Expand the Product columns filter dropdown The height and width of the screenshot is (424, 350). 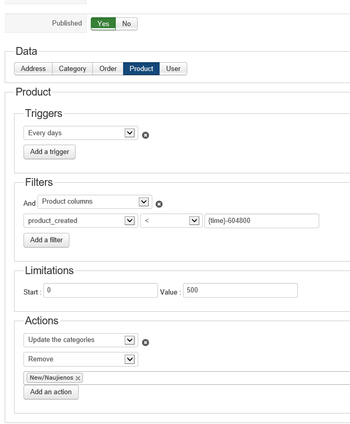coord(94,202)
